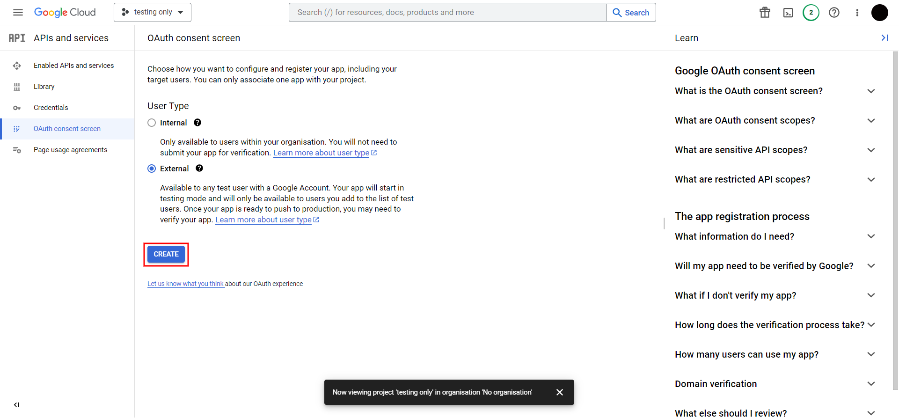Open the three-dot settings and utilities menu
This screenshot has height=418, width=899.
pyautogui.click(x=857, y=13)
